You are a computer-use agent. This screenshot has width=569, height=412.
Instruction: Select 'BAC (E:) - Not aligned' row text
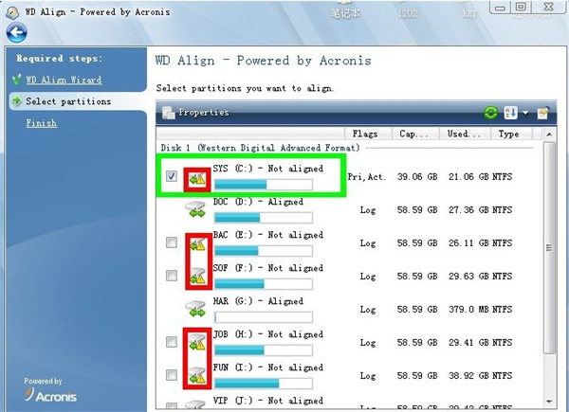[x=267, y=235]
